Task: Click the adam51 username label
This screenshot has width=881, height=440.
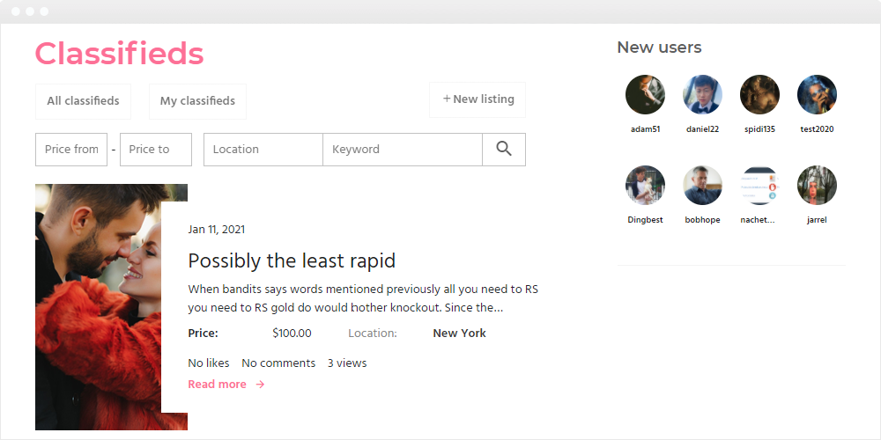Action: 645,129
